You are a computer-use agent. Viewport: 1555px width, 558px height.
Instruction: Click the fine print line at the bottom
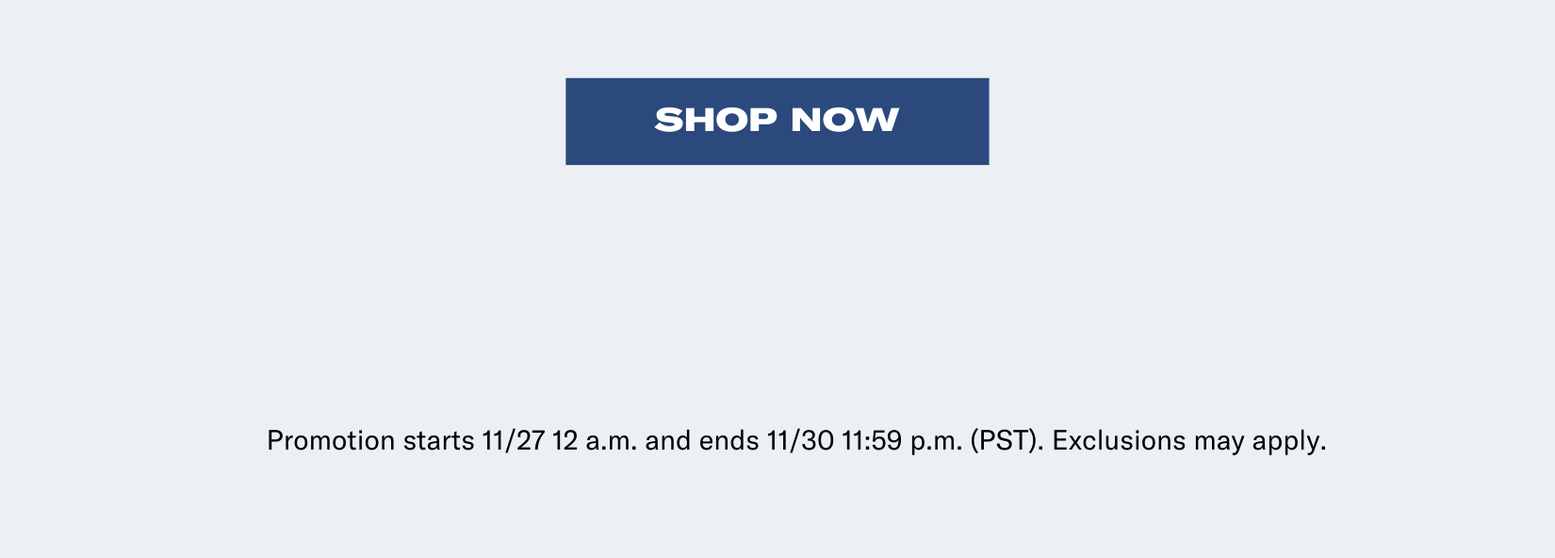pos(796,439)
